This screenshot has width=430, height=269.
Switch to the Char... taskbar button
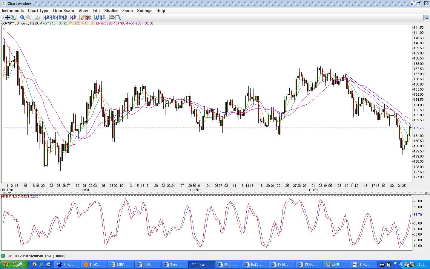[x=202, y=265]
